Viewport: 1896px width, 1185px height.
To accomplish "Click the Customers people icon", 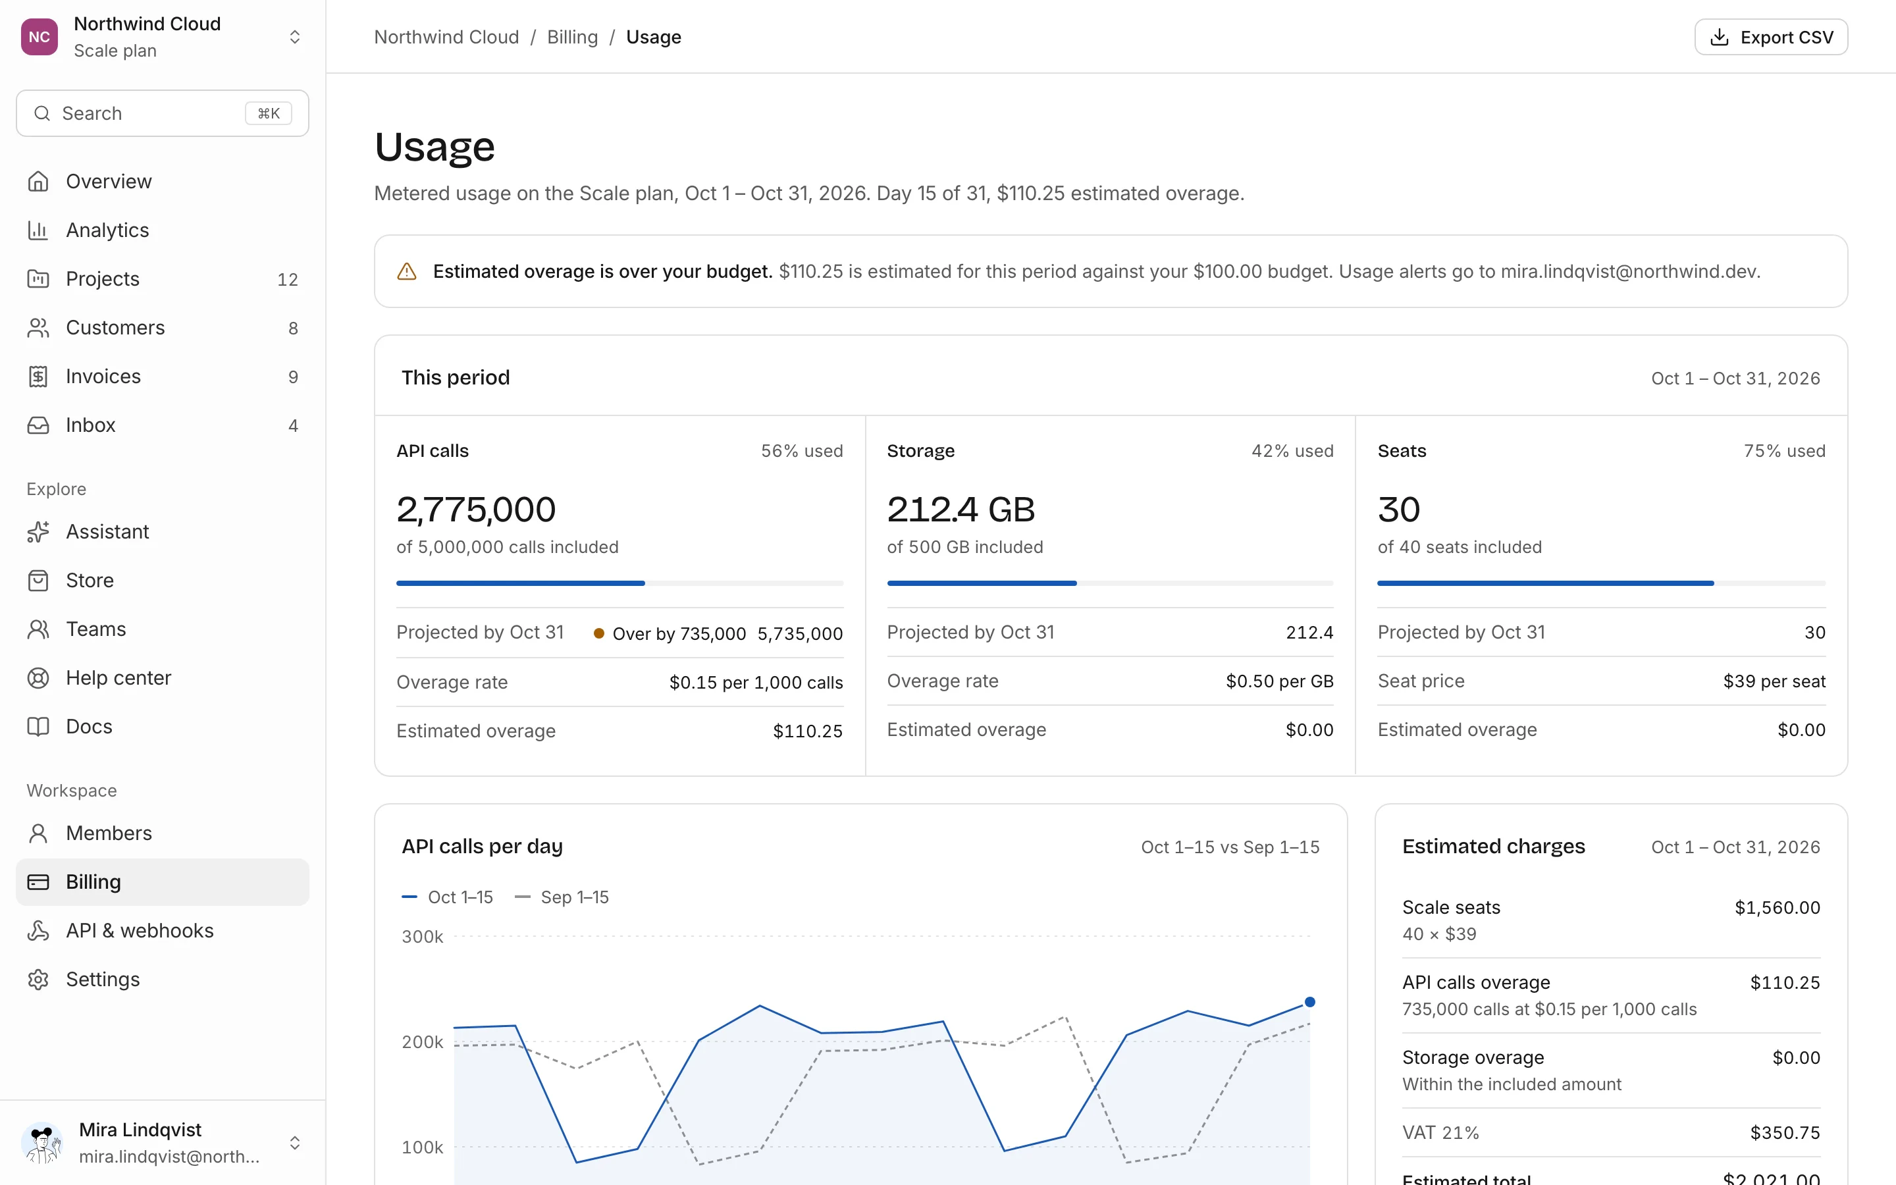I will 38,328.
